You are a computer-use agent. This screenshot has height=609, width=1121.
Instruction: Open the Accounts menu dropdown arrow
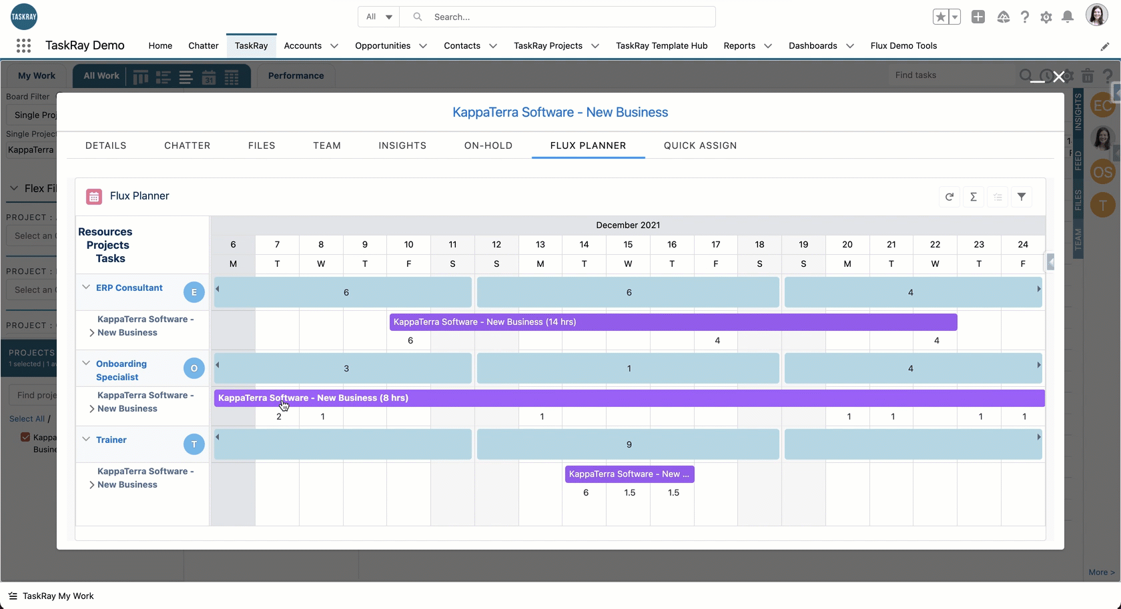coord(334,46)
